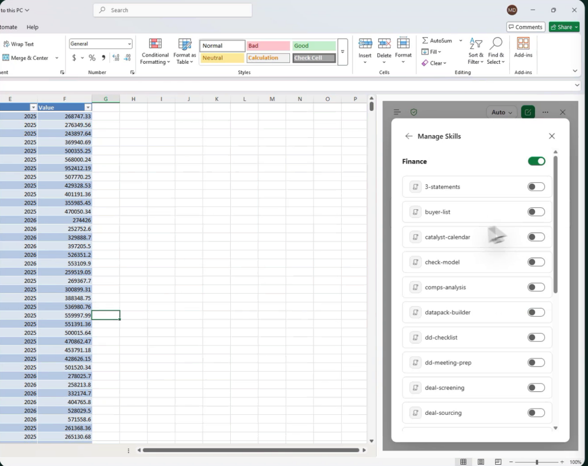Apply accounting dollar number format
This screenshot has width=588, height=466.
coord(74,58)
